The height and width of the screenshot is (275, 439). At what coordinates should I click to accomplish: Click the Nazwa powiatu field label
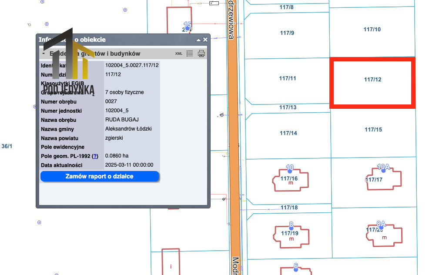point(60,138)
